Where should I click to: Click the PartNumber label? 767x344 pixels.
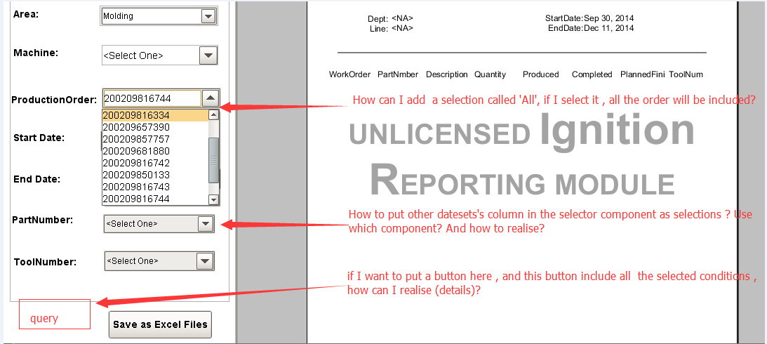(x=43, y=220)
